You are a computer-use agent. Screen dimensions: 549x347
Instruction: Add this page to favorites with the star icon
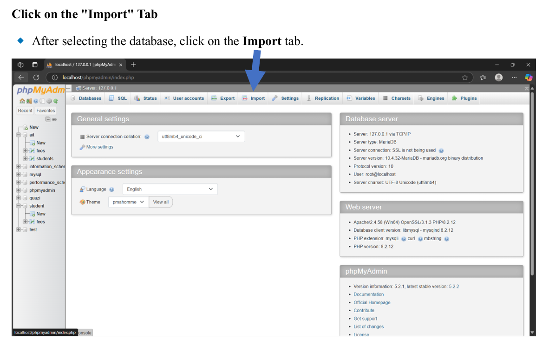[x=464, y=78]
